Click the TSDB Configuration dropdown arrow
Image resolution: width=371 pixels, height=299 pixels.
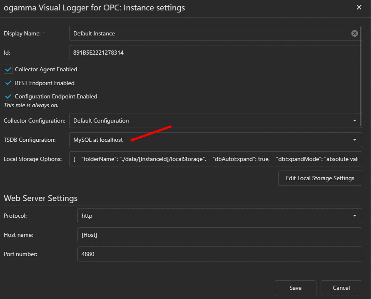click(354, 140)
